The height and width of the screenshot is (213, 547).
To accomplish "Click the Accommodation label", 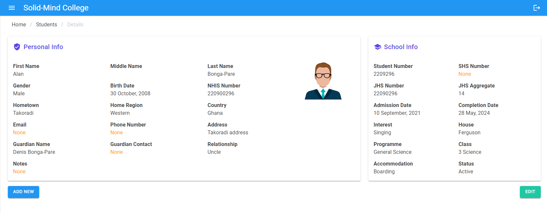I will coord(393,164).
